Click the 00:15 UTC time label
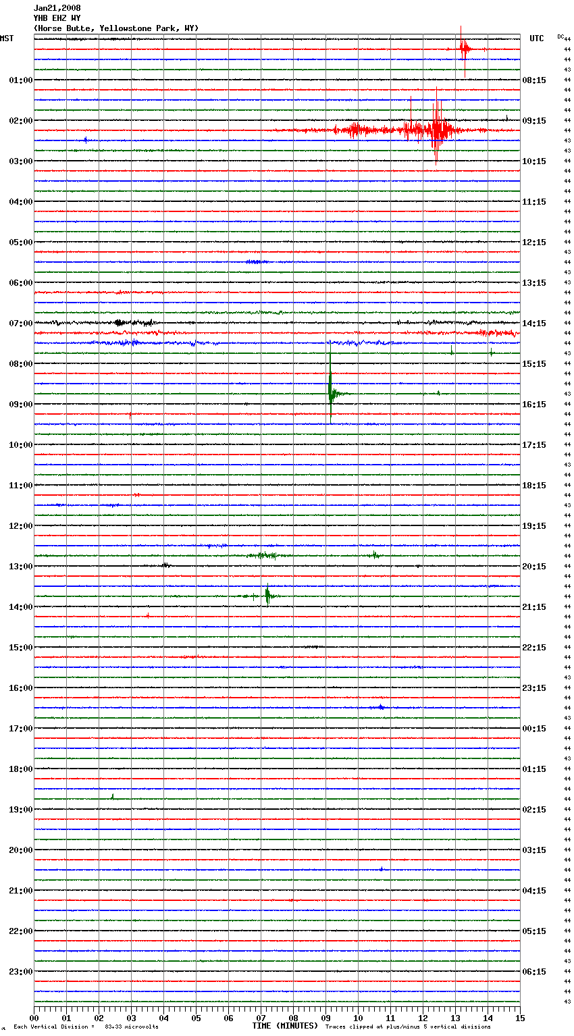Screen dimensions: 574x1036 (534, 729)
